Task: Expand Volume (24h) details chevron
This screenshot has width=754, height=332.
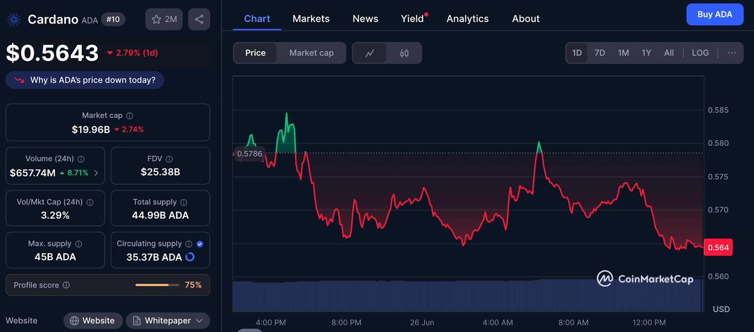Action: pos(96,173)
